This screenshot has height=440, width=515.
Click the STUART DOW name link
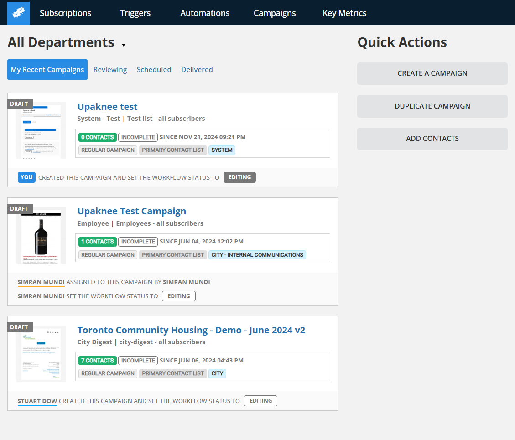click(37, 401)
